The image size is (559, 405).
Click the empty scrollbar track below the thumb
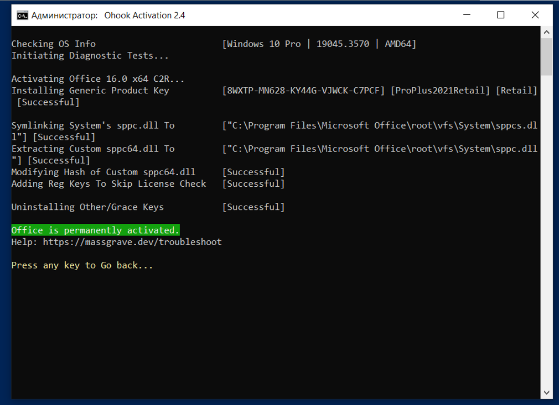pos(546,236)
